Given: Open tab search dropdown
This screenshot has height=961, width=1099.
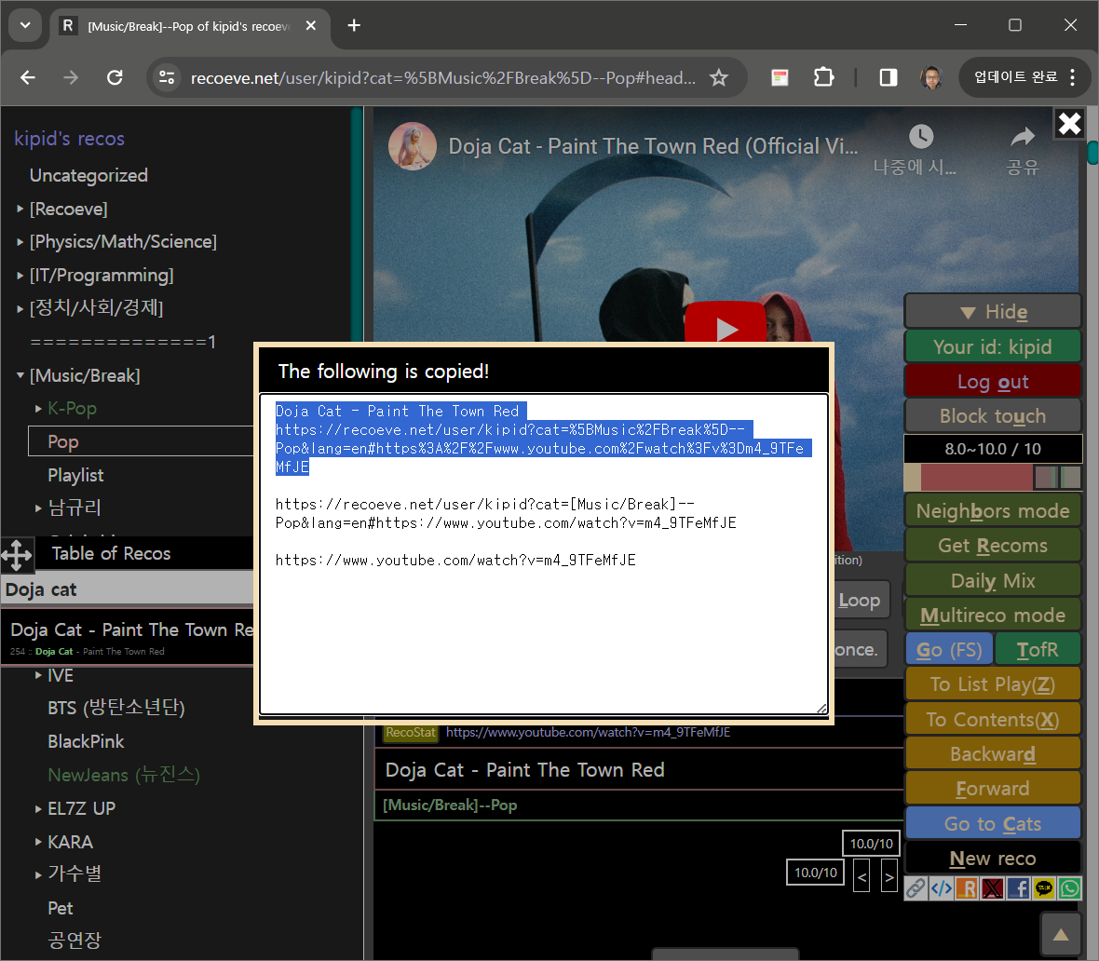Looking at the screenshot, I should [x=25, y=26].
